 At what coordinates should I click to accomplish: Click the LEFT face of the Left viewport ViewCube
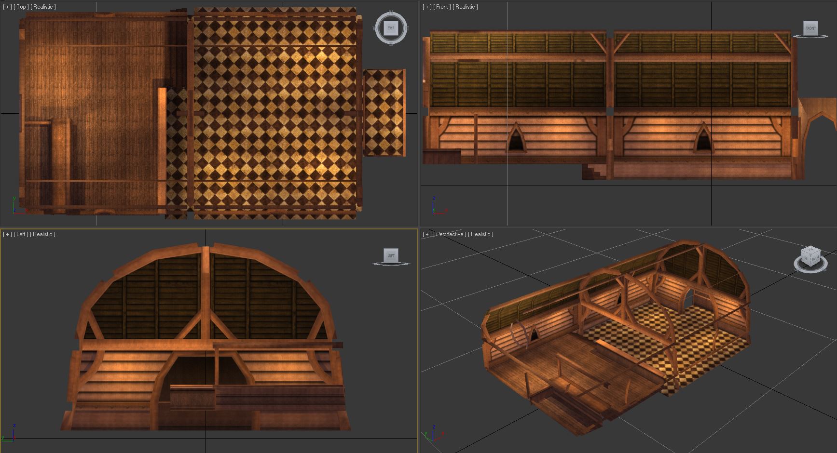point(391,255)
